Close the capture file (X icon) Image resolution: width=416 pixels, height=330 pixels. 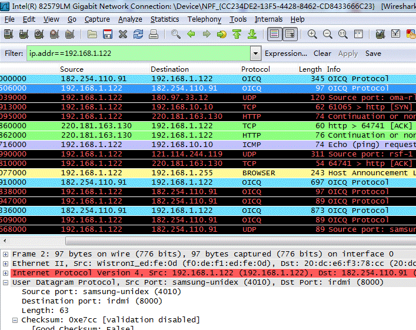coord(123,34)
